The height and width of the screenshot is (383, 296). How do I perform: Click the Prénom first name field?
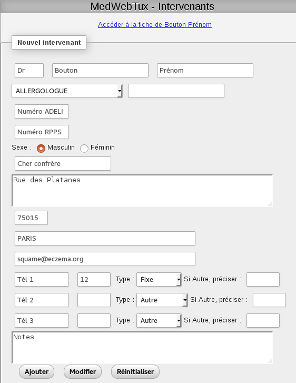[205, 71]
